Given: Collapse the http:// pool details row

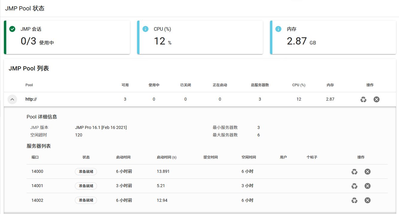Looking at the screenshot, I should click(12, 99).
